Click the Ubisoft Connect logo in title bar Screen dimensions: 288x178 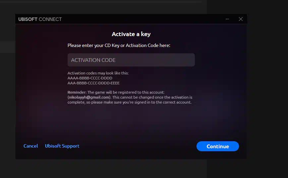point(40,19)
